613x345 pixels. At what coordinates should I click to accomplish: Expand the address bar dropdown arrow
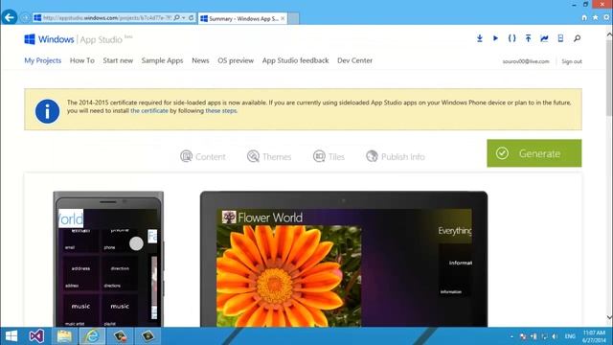pos(183,17)
